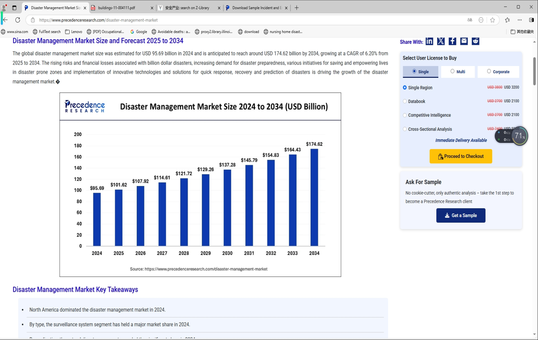This screenshot has width=538, height=340.
Task: Close the Disaster Management Market tab
Action: (x=85, y=8)
